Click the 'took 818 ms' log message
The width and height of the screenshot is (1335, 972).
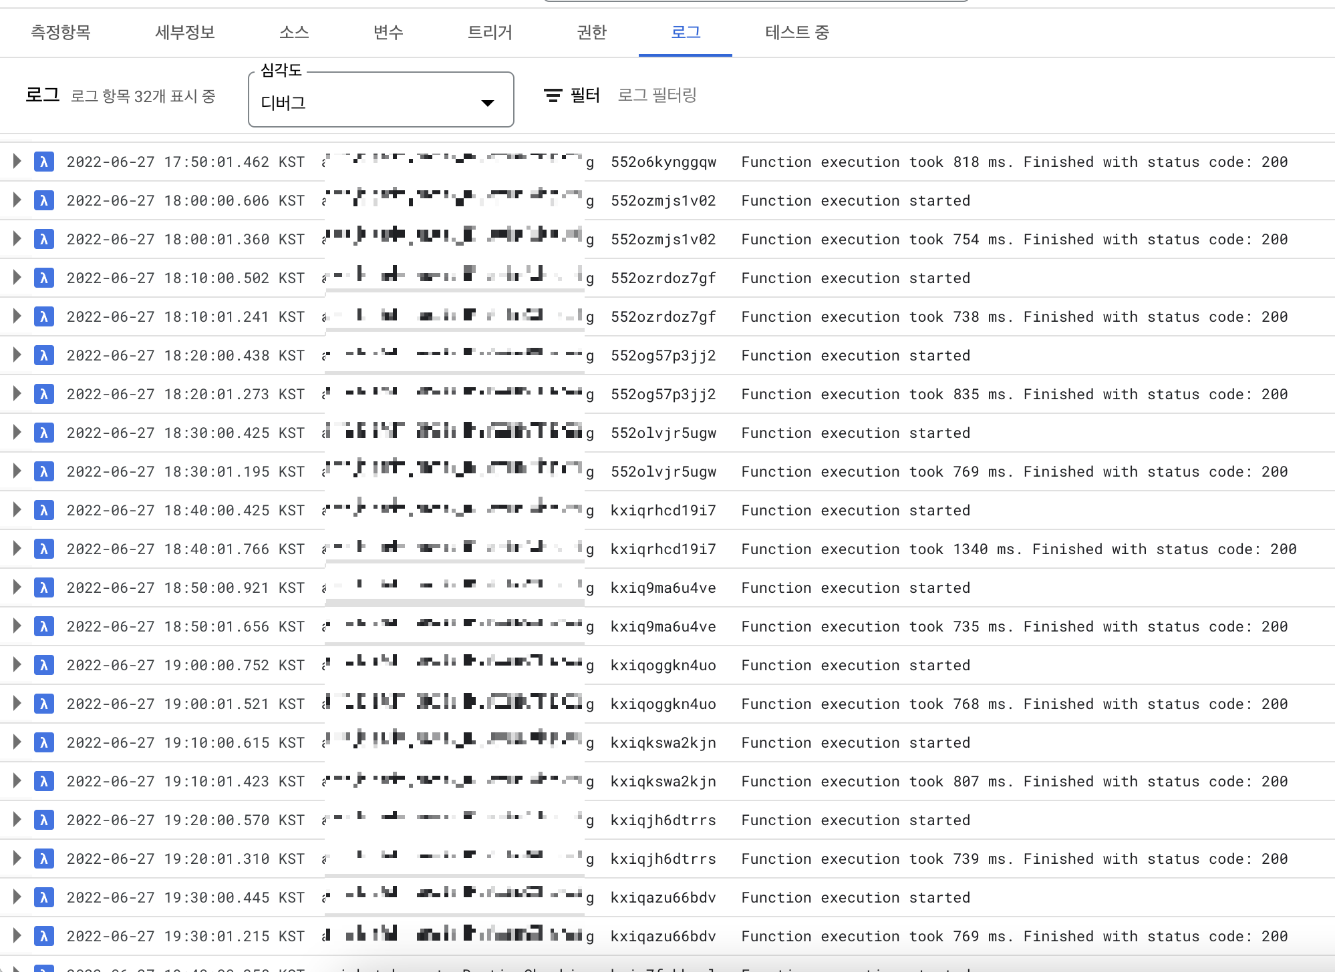point(1014,162)
